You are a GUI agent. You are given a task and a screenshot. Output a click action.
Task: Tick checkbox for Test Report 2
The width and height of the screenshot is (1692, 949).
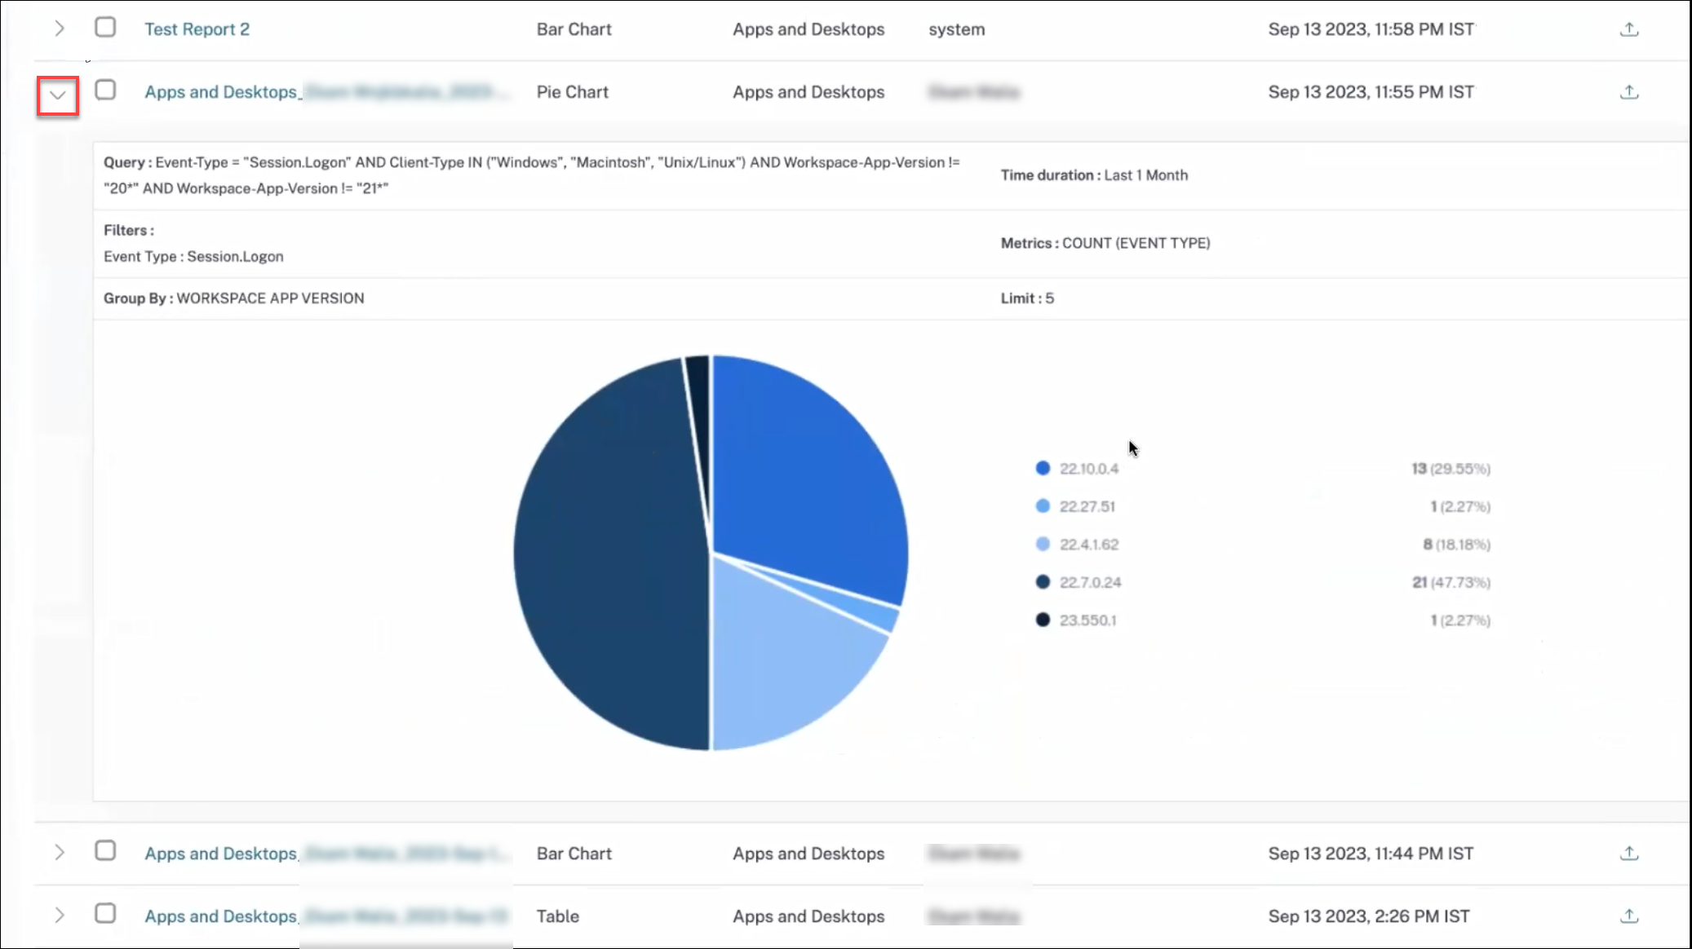click(105, 28)
